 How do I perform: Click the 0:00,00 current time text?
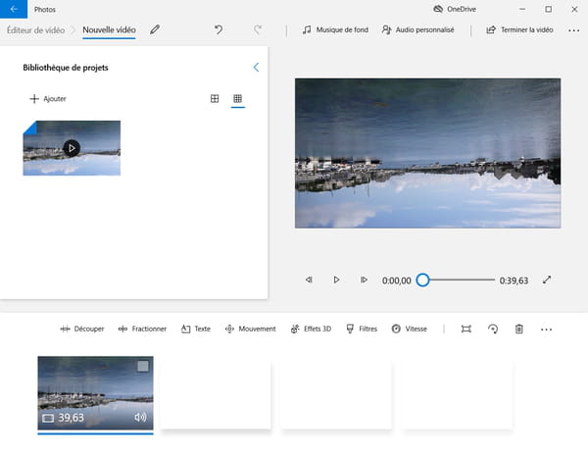tap(396, 281)
